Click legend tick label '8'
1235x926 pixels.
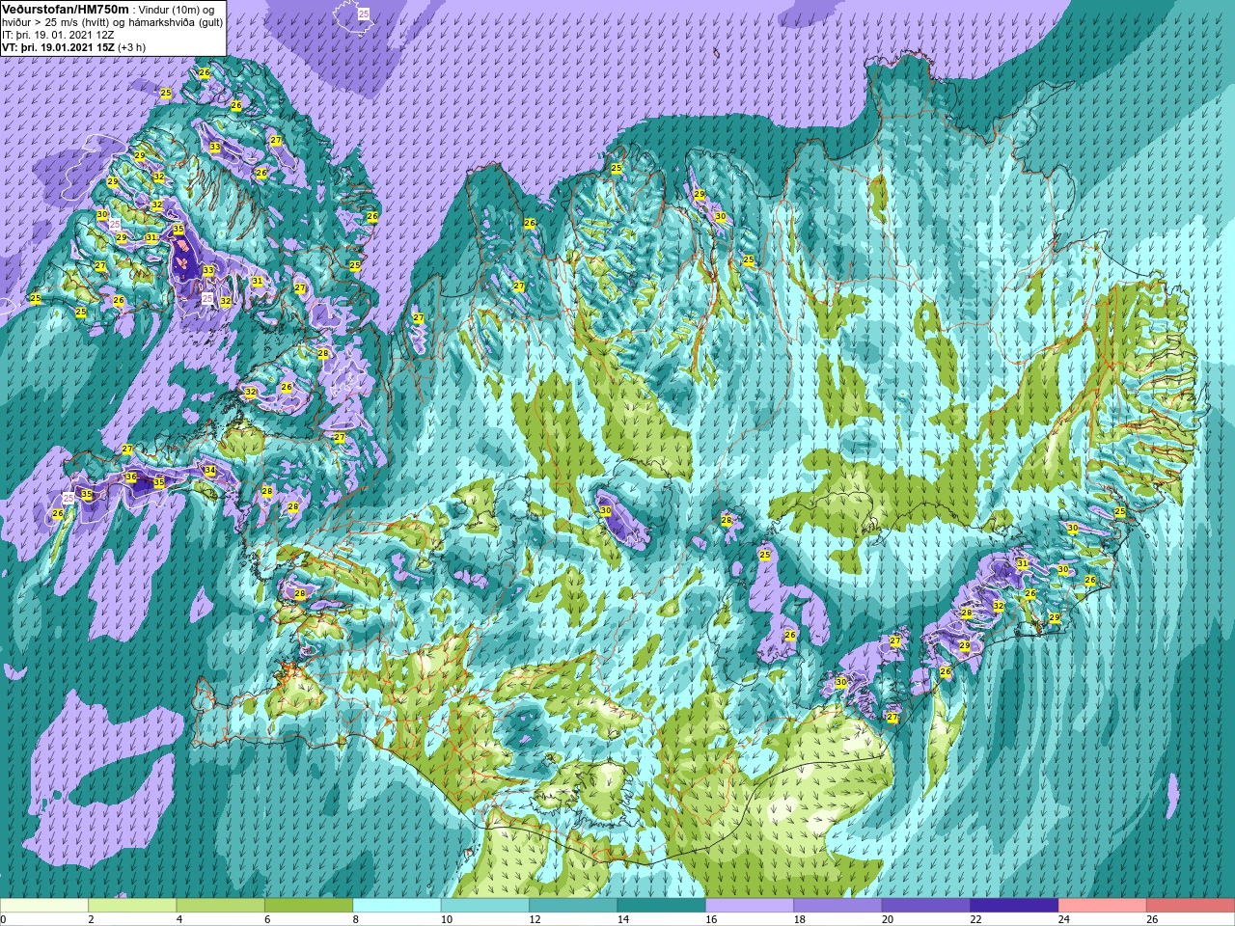coord(356,919)
